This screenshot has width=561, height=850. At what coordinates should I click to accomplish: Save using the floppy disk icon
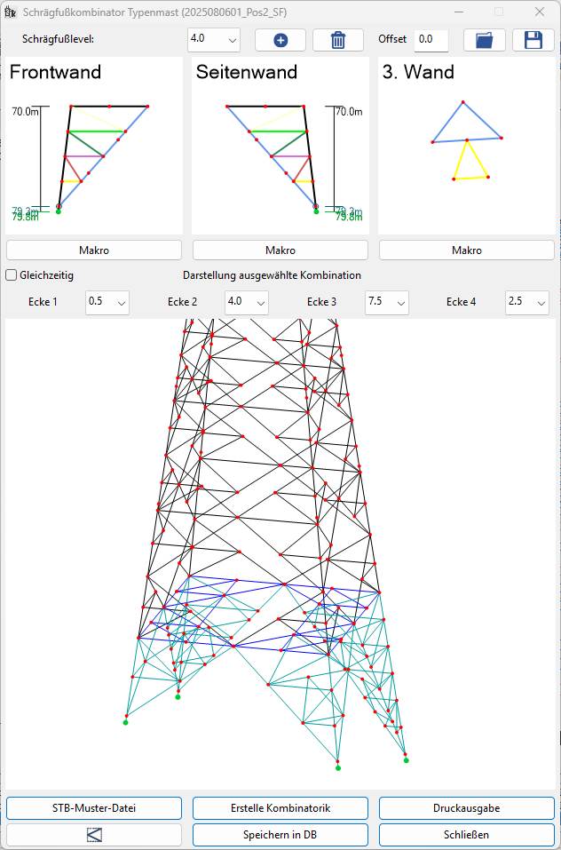(533, 40)
